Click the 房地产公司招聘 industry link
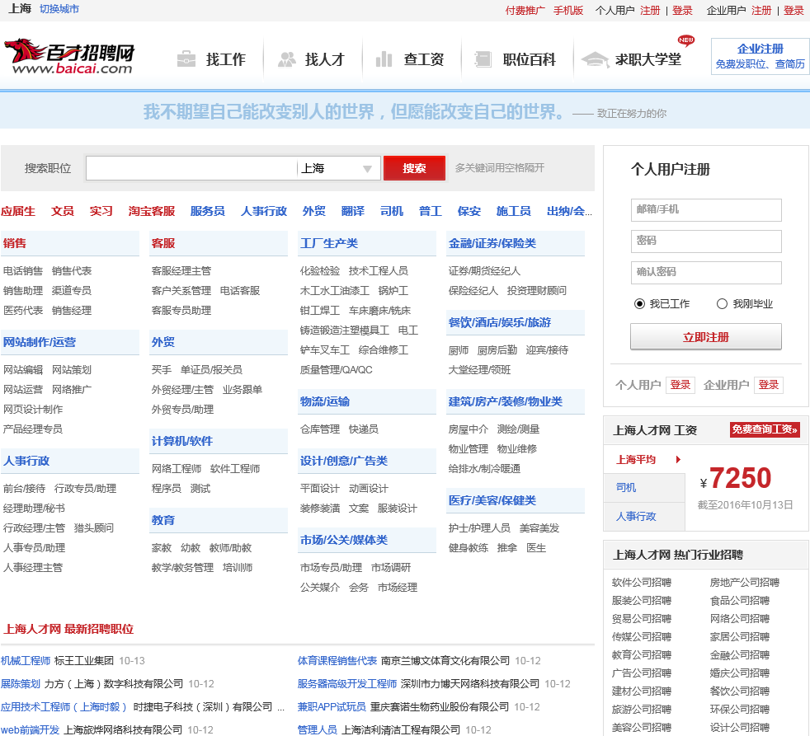Image resolution: width=810 pixels, height=736 pixels. (x=744, y=583)
